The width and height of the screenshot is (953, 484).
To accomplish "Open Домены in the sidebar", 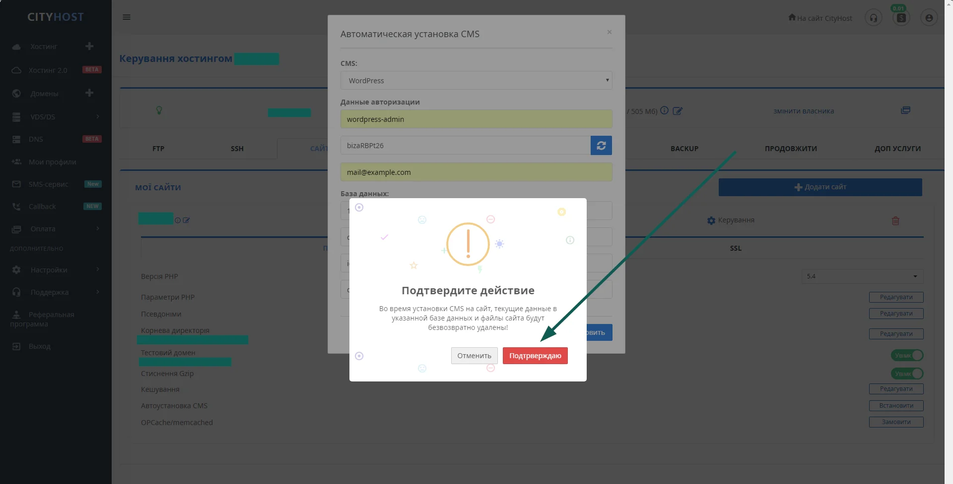I will point(44,94).
